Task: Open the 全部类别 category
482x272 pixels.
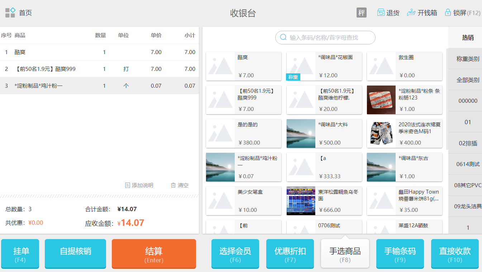Action: click(x=468, y=80)
